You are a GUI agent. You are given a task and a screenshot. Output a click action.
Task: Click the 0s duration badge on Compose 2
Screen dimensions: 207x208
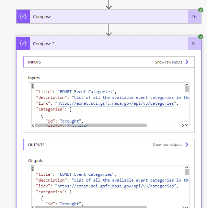pos(194,44)
